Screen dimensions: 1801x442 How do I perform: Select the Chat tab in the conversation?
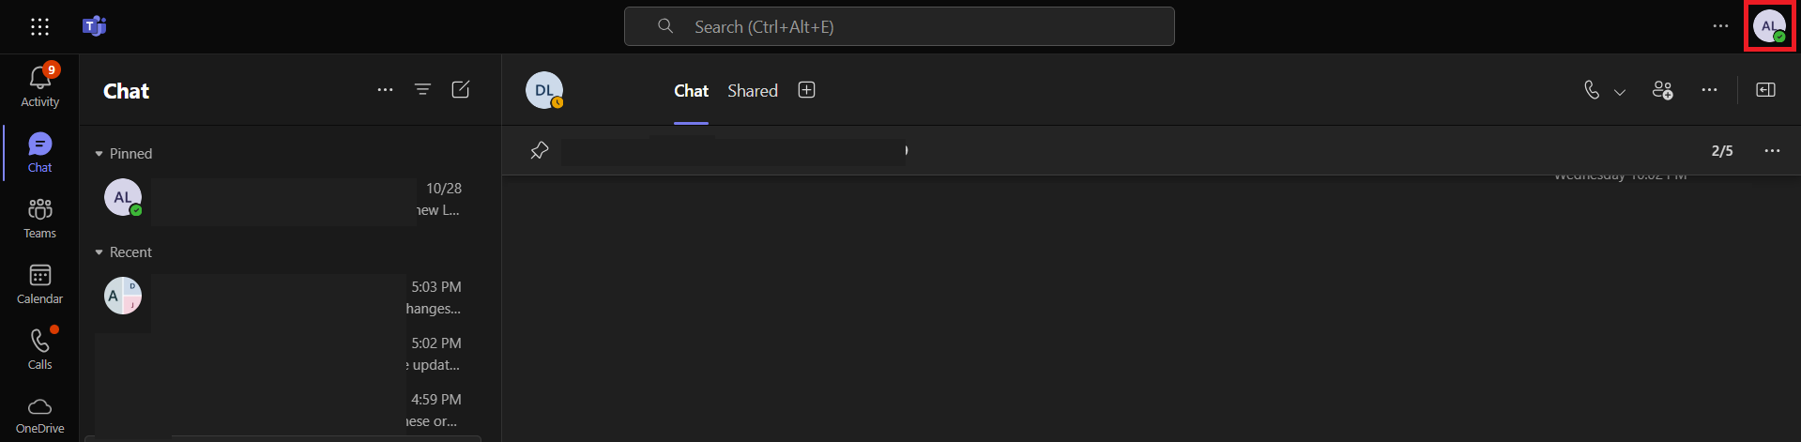pyautogui.click(x=691, y=90)
